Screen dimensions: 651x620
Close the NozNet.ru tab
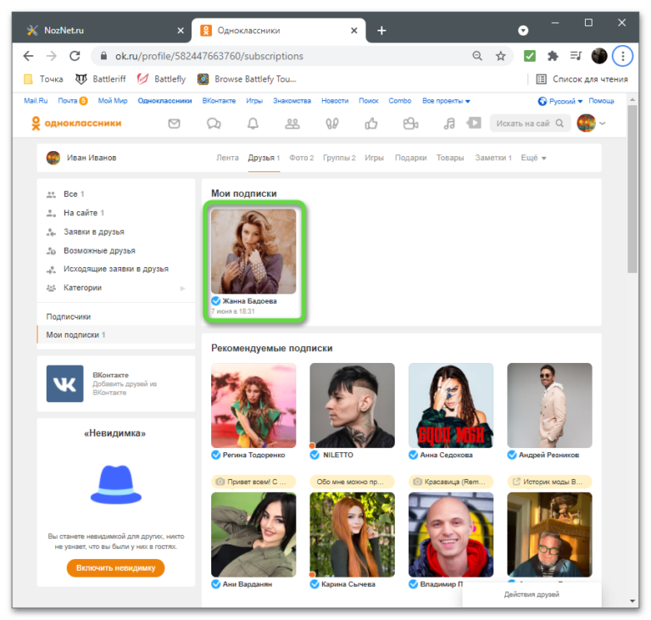pos(181,31)
